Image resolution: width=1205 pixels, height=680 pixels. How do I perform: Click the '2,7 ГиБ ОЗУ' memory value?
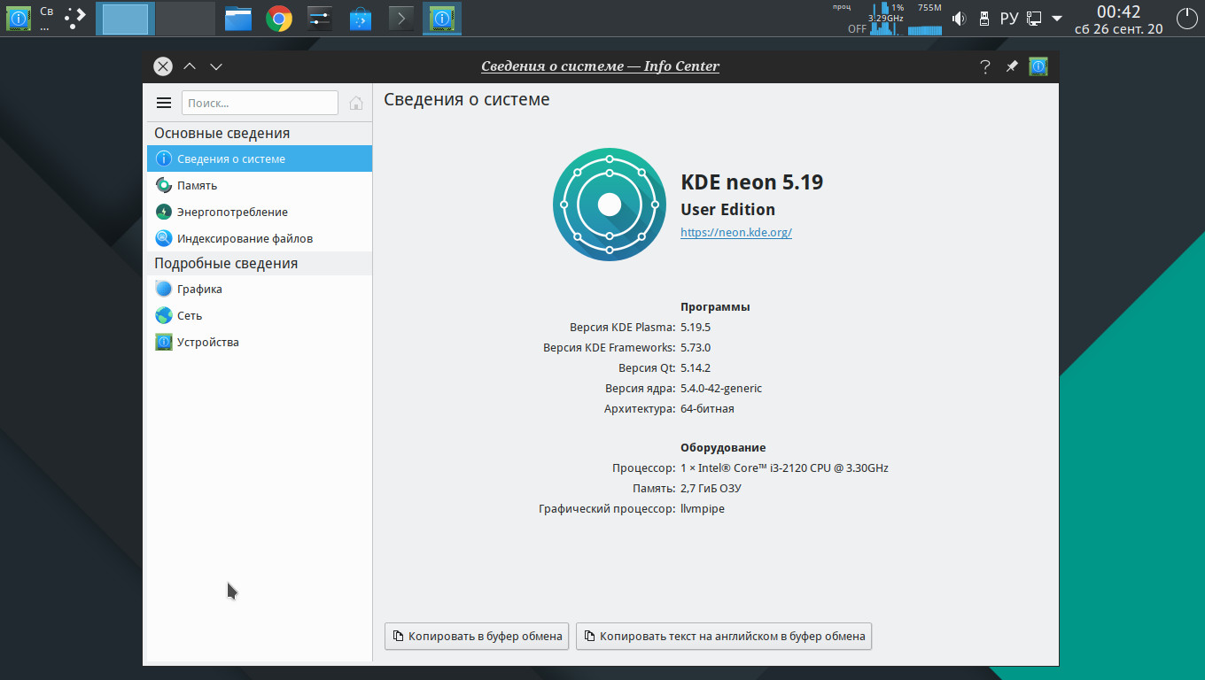click(711, 489)
